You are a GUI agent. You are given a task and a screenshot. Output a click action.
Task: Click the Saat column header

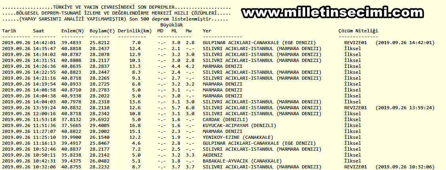click(39, 31)
